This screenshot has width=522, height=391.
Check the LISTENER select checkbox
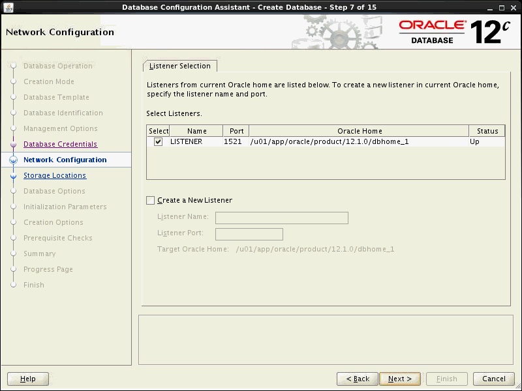tap(158, 141)
